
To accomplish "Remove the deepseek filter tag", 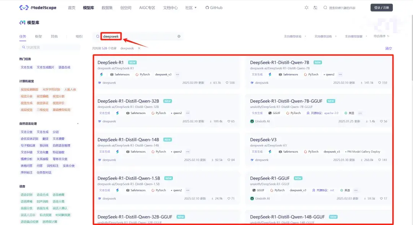I will (139, 48).
